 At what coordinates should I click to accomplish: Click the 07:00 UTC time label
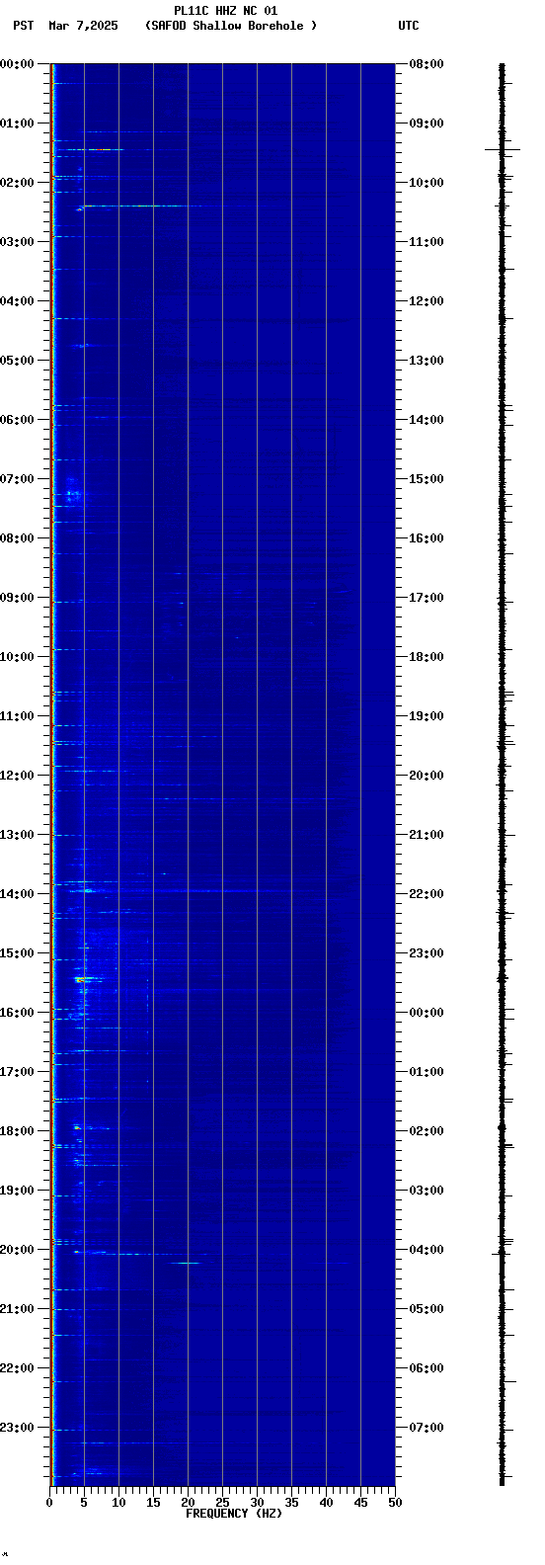tap(426, 1428)
